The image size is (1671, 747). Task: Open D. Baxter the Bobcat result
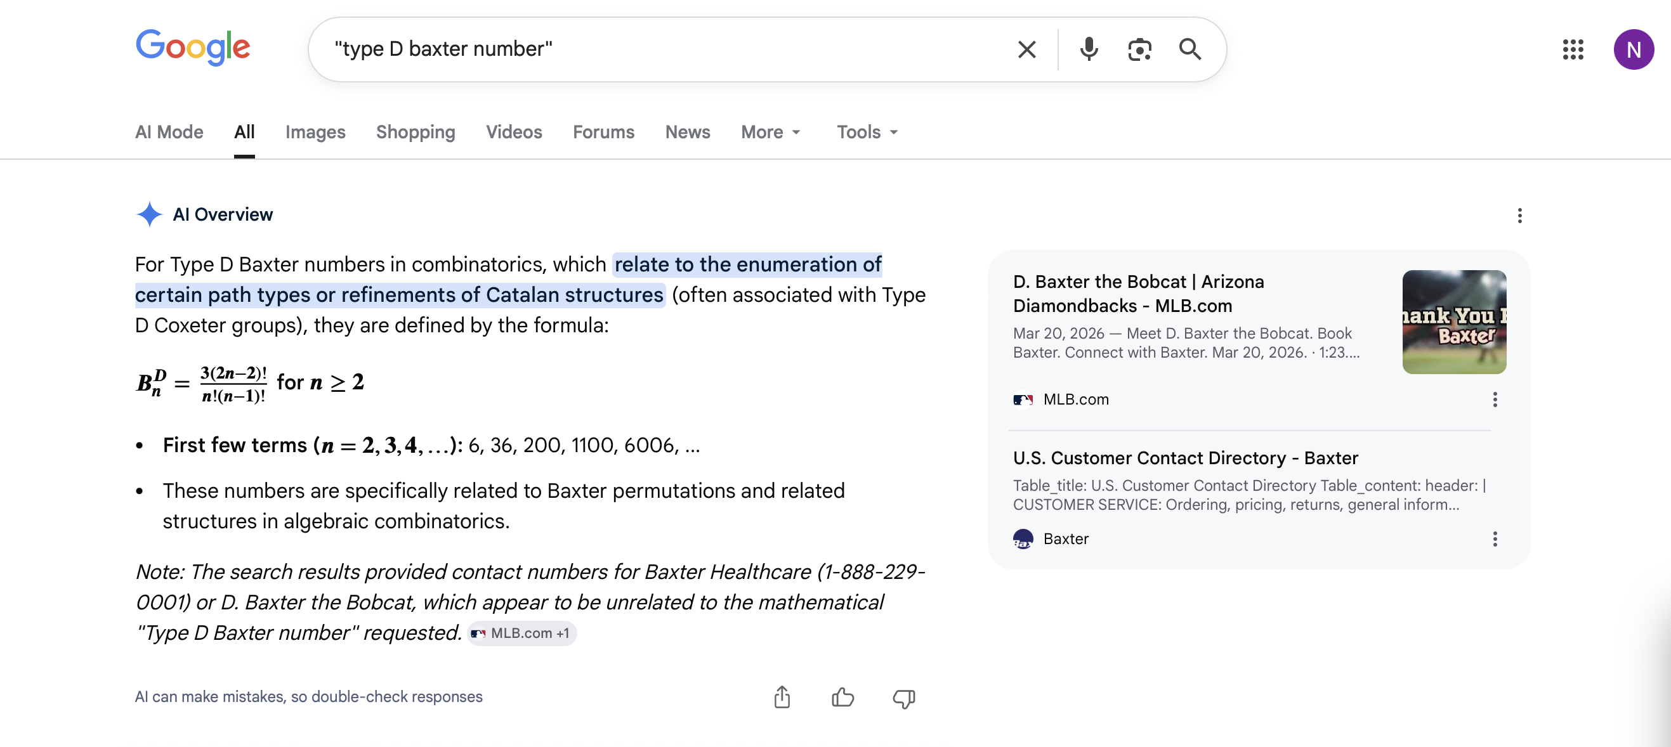(x=1139, y=294)
